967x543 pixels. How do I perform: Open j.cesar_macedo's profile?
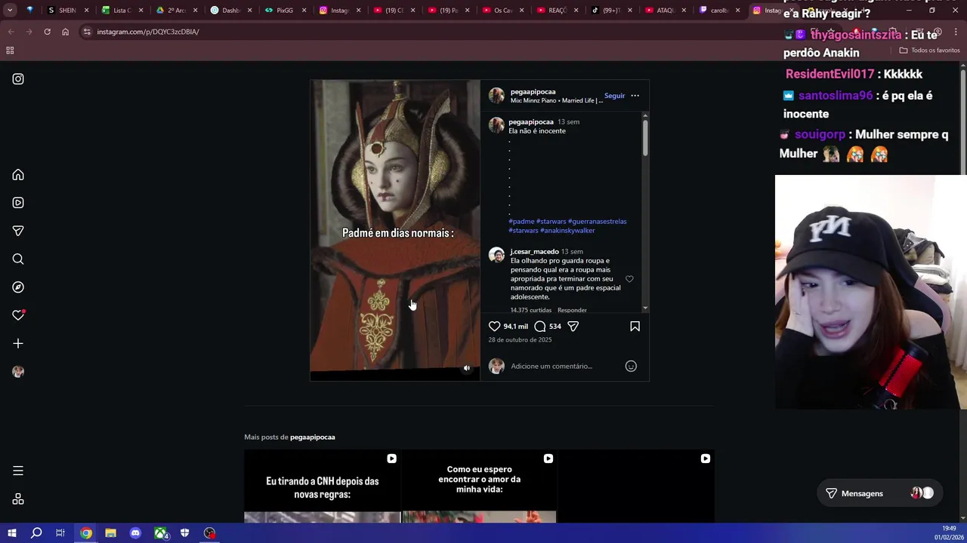click(534, 252)
